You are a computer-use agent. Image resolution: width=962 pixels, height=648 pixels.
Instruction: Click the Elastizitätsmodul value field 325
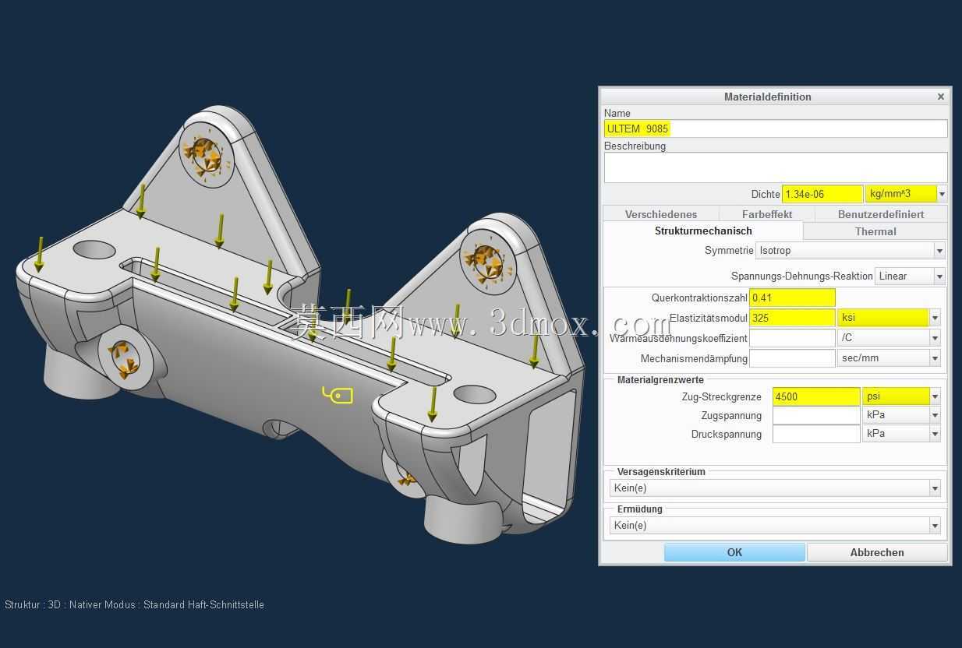pyautogui.click(x=792, y=318)
